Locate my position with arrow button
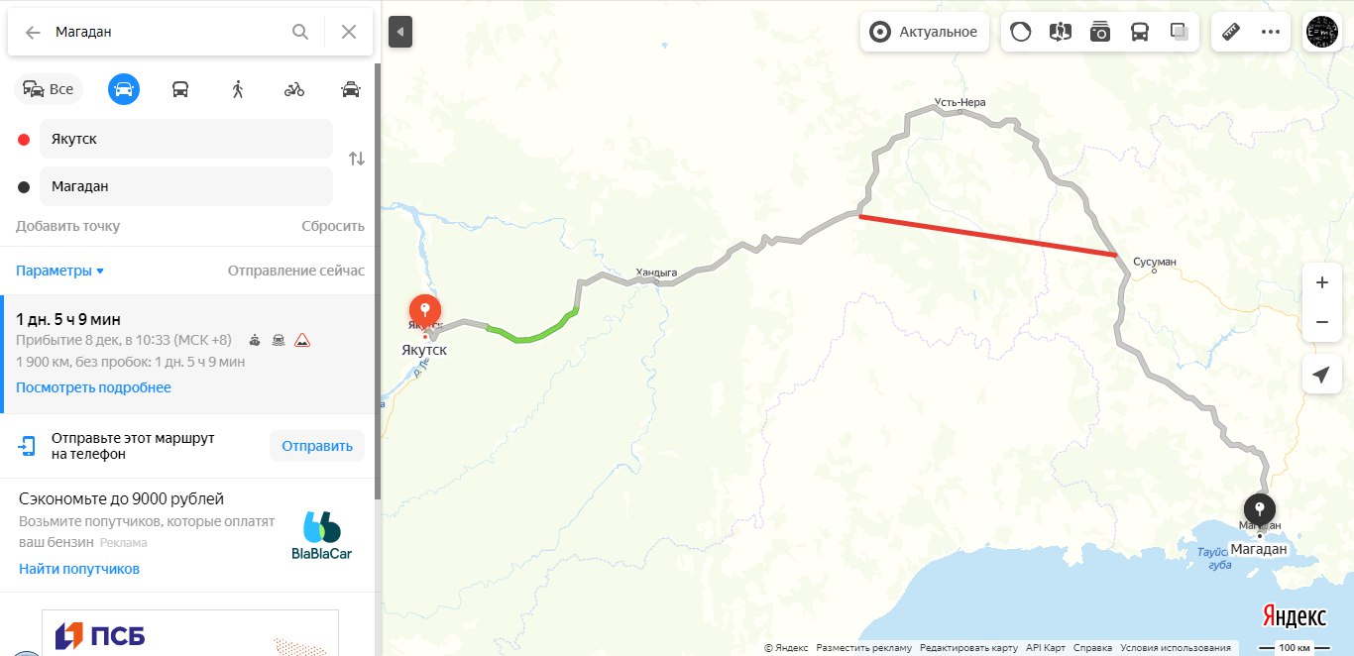 (1321, 375)
